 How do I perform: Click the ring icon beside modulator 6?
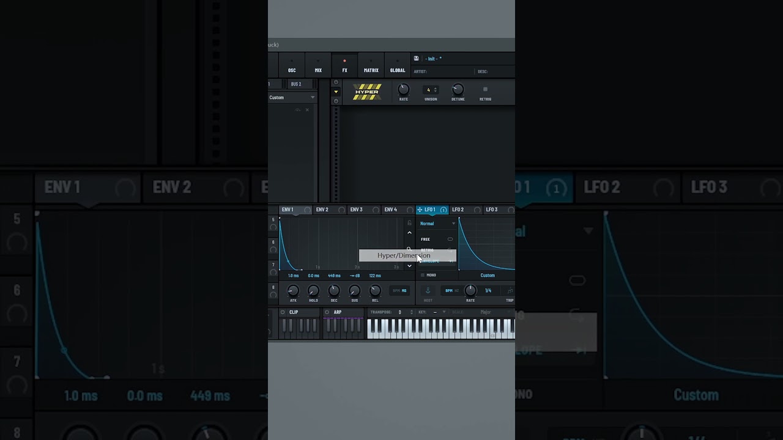coord(273,249)
